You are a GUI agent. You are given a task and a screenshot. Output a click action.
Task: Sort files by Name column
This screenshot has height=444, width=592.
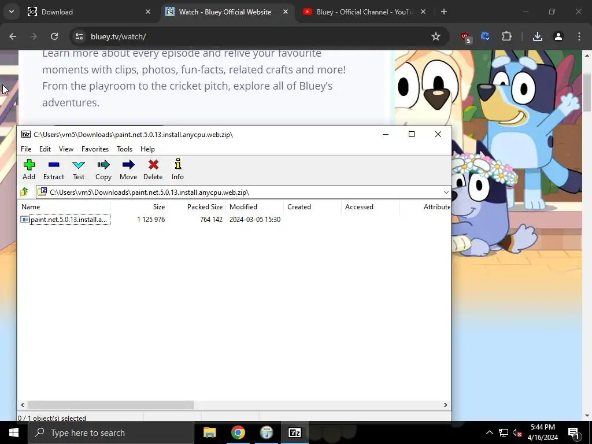64,207
